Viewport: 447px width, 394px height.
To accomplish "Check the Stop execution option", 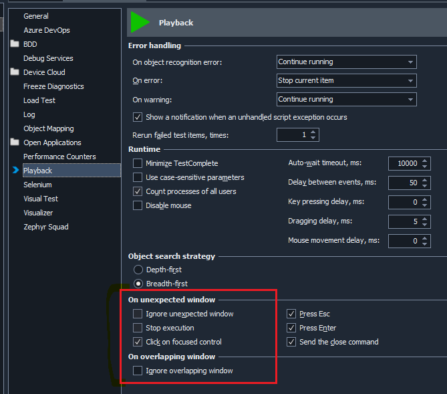I will point(138,328).
